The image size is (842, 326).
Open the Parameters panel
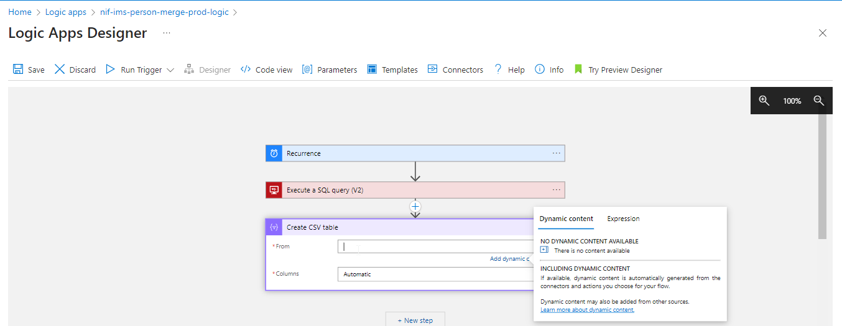[x=330, y=70]
